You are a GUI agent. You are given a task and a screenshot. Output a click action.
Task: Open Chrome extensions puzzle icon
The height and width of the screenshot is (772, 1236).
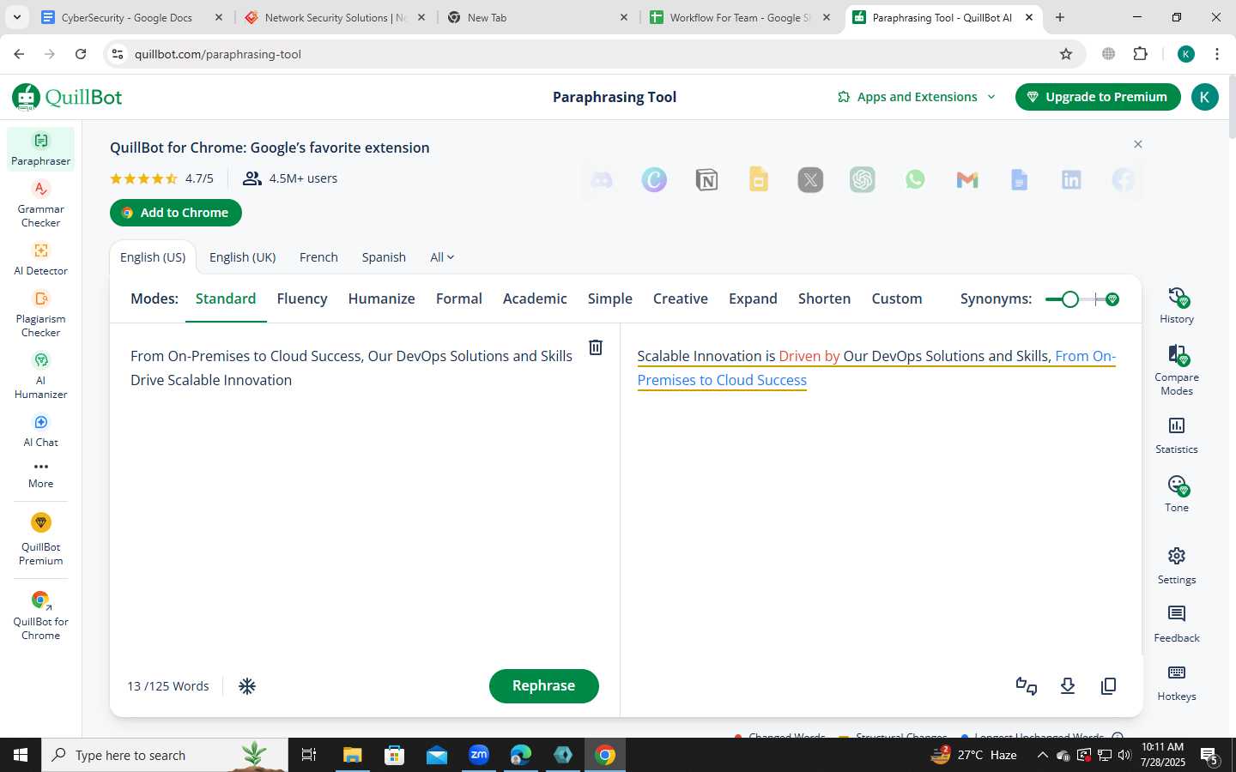coord(1141,54)
